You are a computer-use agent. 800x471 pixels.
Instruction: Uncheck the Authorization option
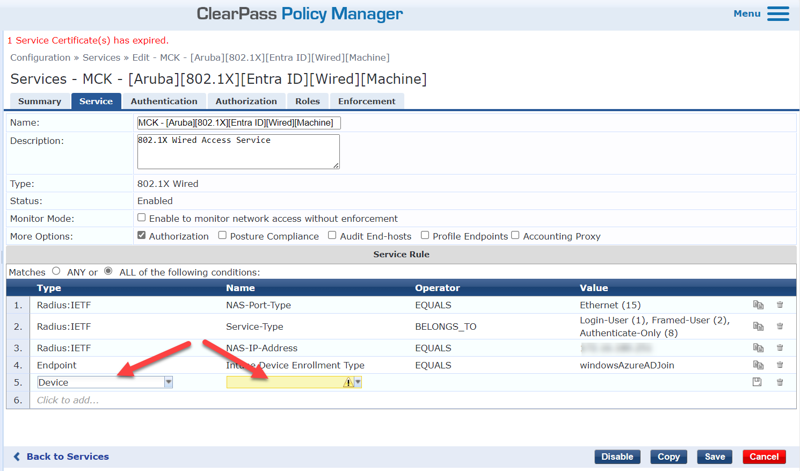point(142,235)
